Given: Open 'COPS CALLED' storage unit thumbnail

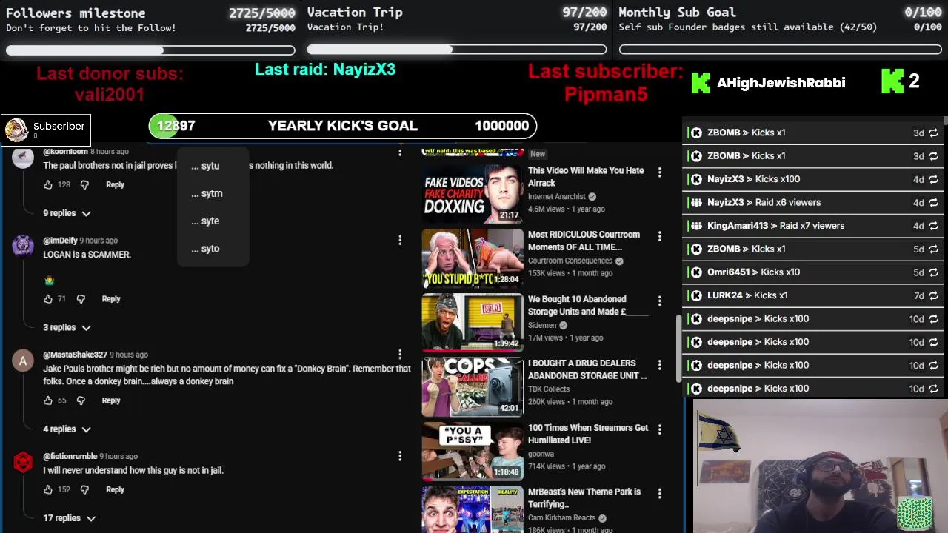Looking at the screenshot, I should 473,387.
